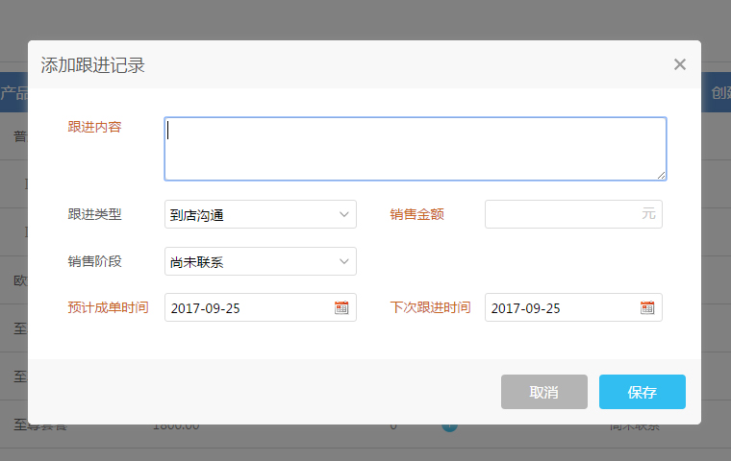Click the 跟进内容 field label
Screen dimensions: 731x461
pyautogui.click(x=94, y=127)
